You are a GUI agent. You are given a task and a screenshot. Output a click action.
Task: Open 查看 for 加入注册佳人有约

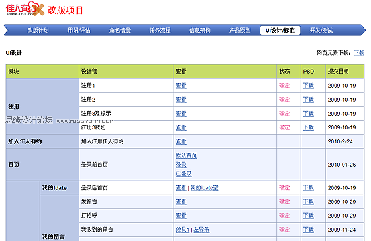tap(181, 141)
